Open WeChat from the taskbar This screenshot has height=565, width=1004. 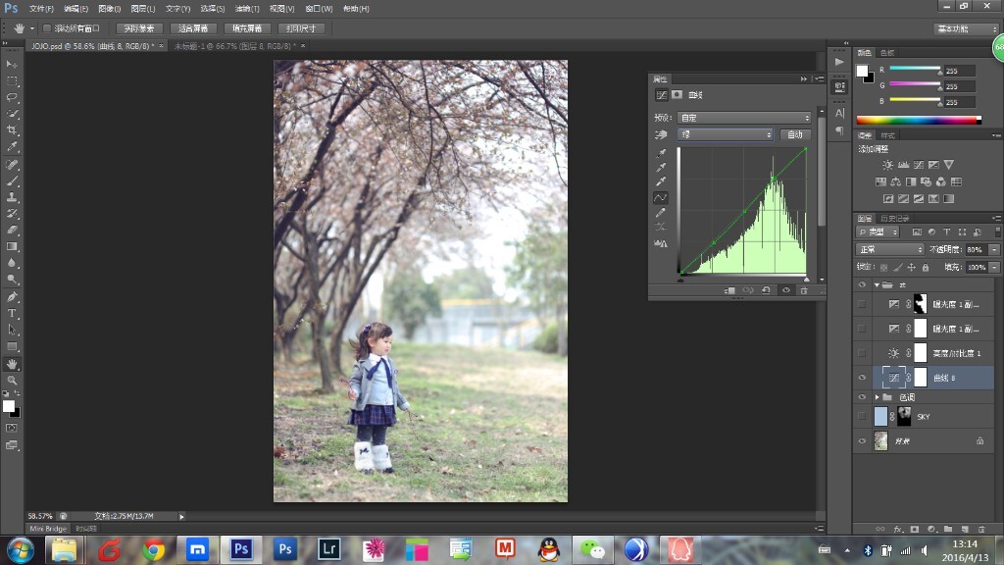pos(592,549)
